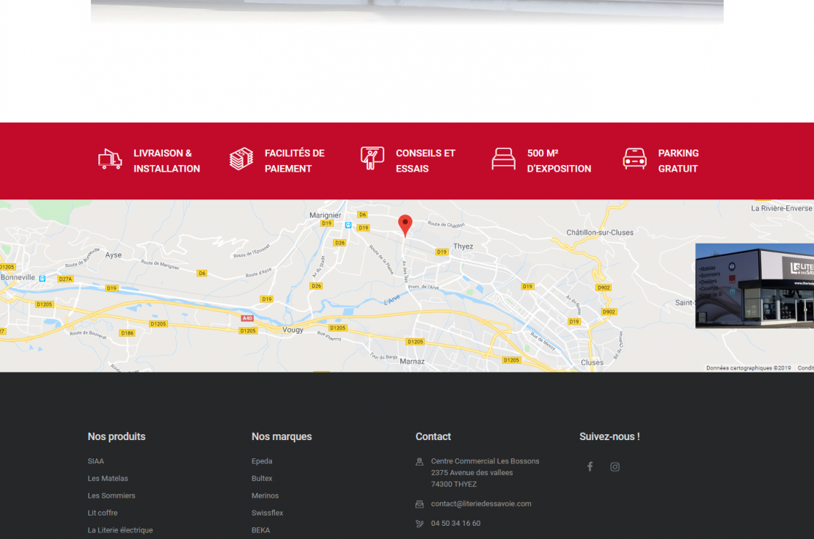Open the Lit coffre link

click(x=102, y=513)
